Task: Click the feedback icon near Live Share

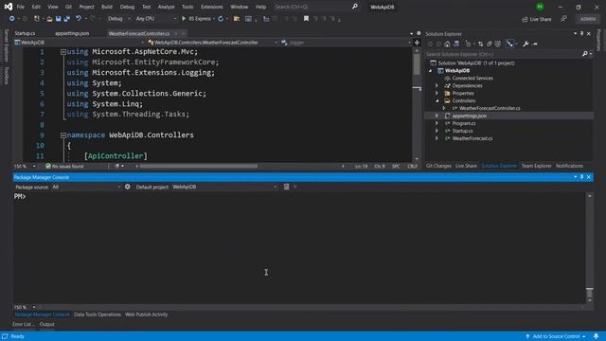Action: pyautogui.click(x=564, y=19)
